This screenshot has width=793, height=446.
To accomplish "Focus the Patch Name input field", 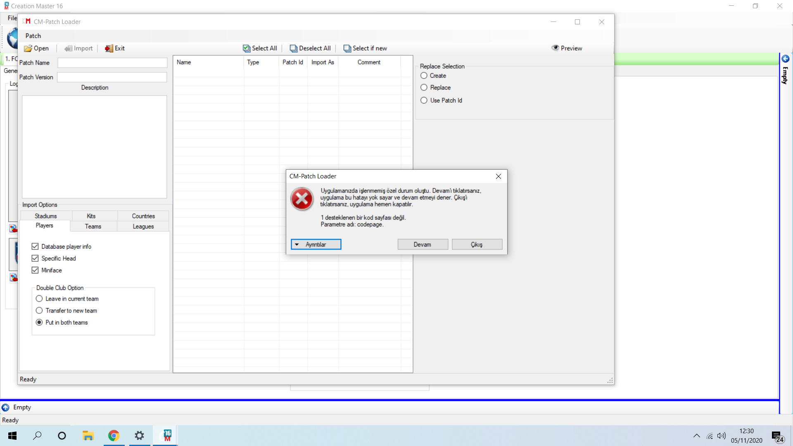I will point(112,63).
